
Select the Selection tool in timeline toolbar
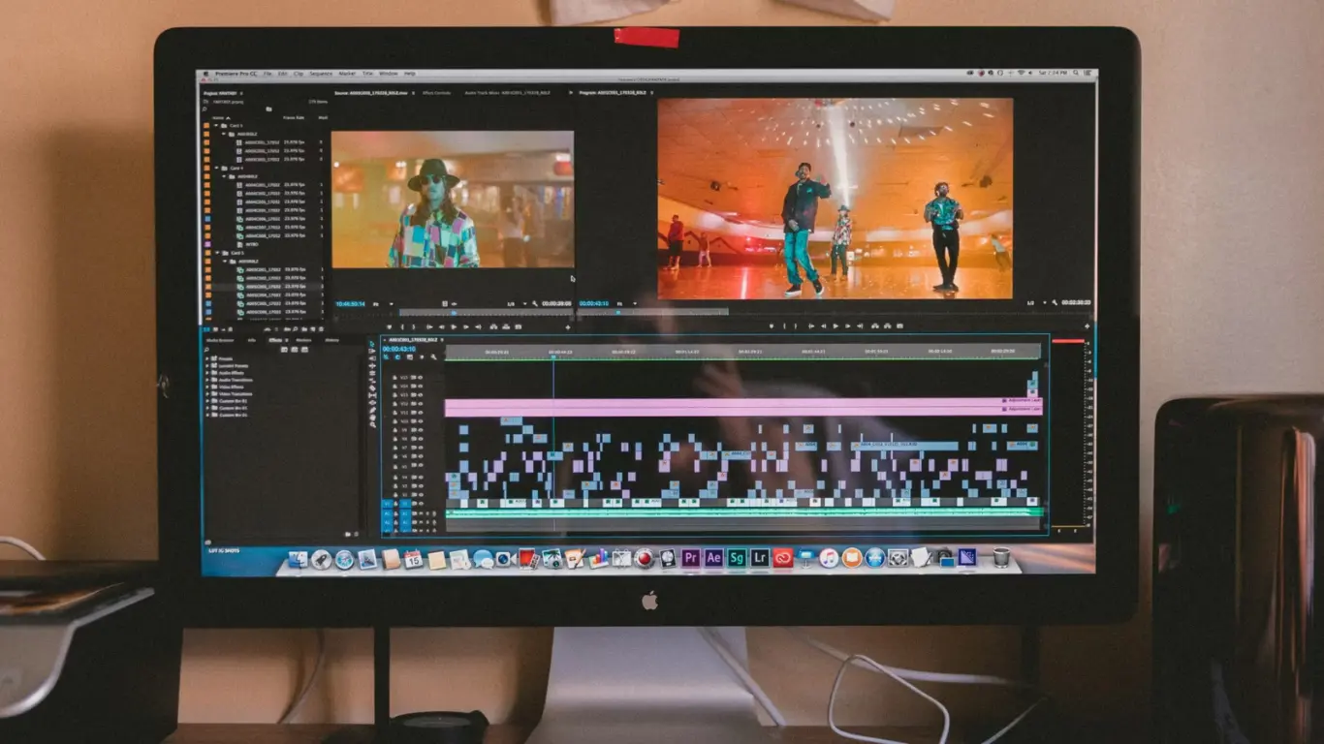[x=372, y=344]
